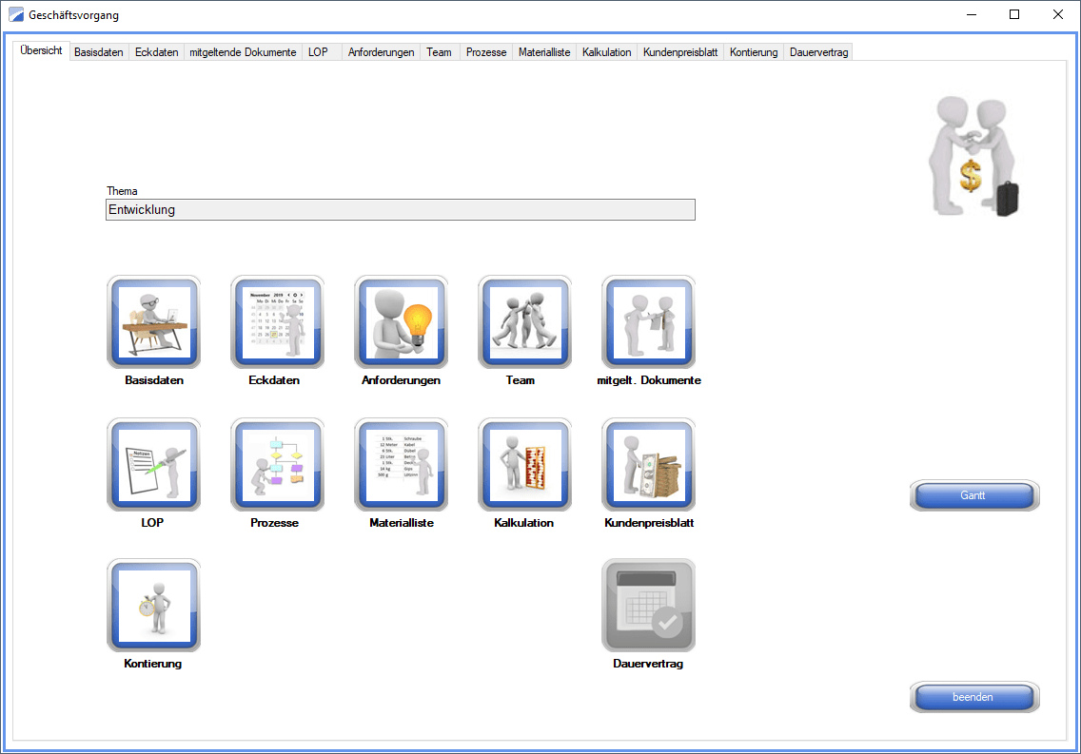Go to the Kundenpreisblatt tab

pos(679,52)
